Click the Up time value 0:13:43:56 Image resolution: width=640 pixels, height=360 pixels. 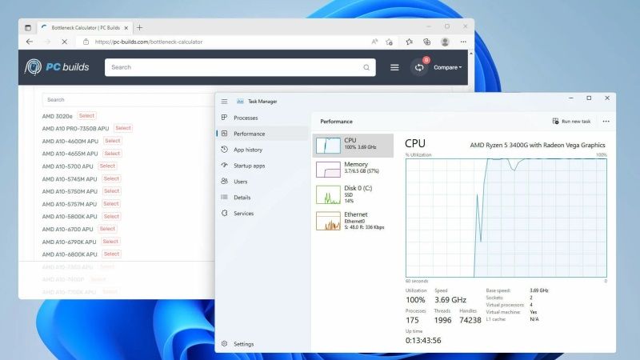pos(423,341)
